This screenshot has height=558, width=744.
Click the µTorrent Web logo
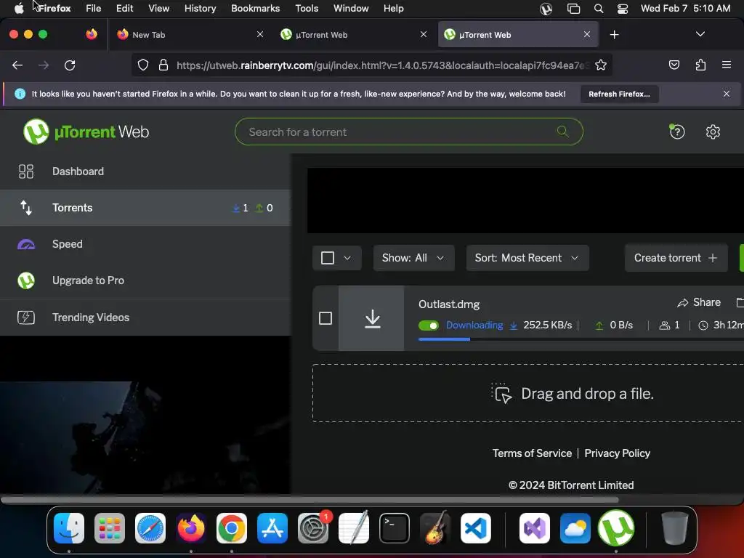click(x=86, y=132)
